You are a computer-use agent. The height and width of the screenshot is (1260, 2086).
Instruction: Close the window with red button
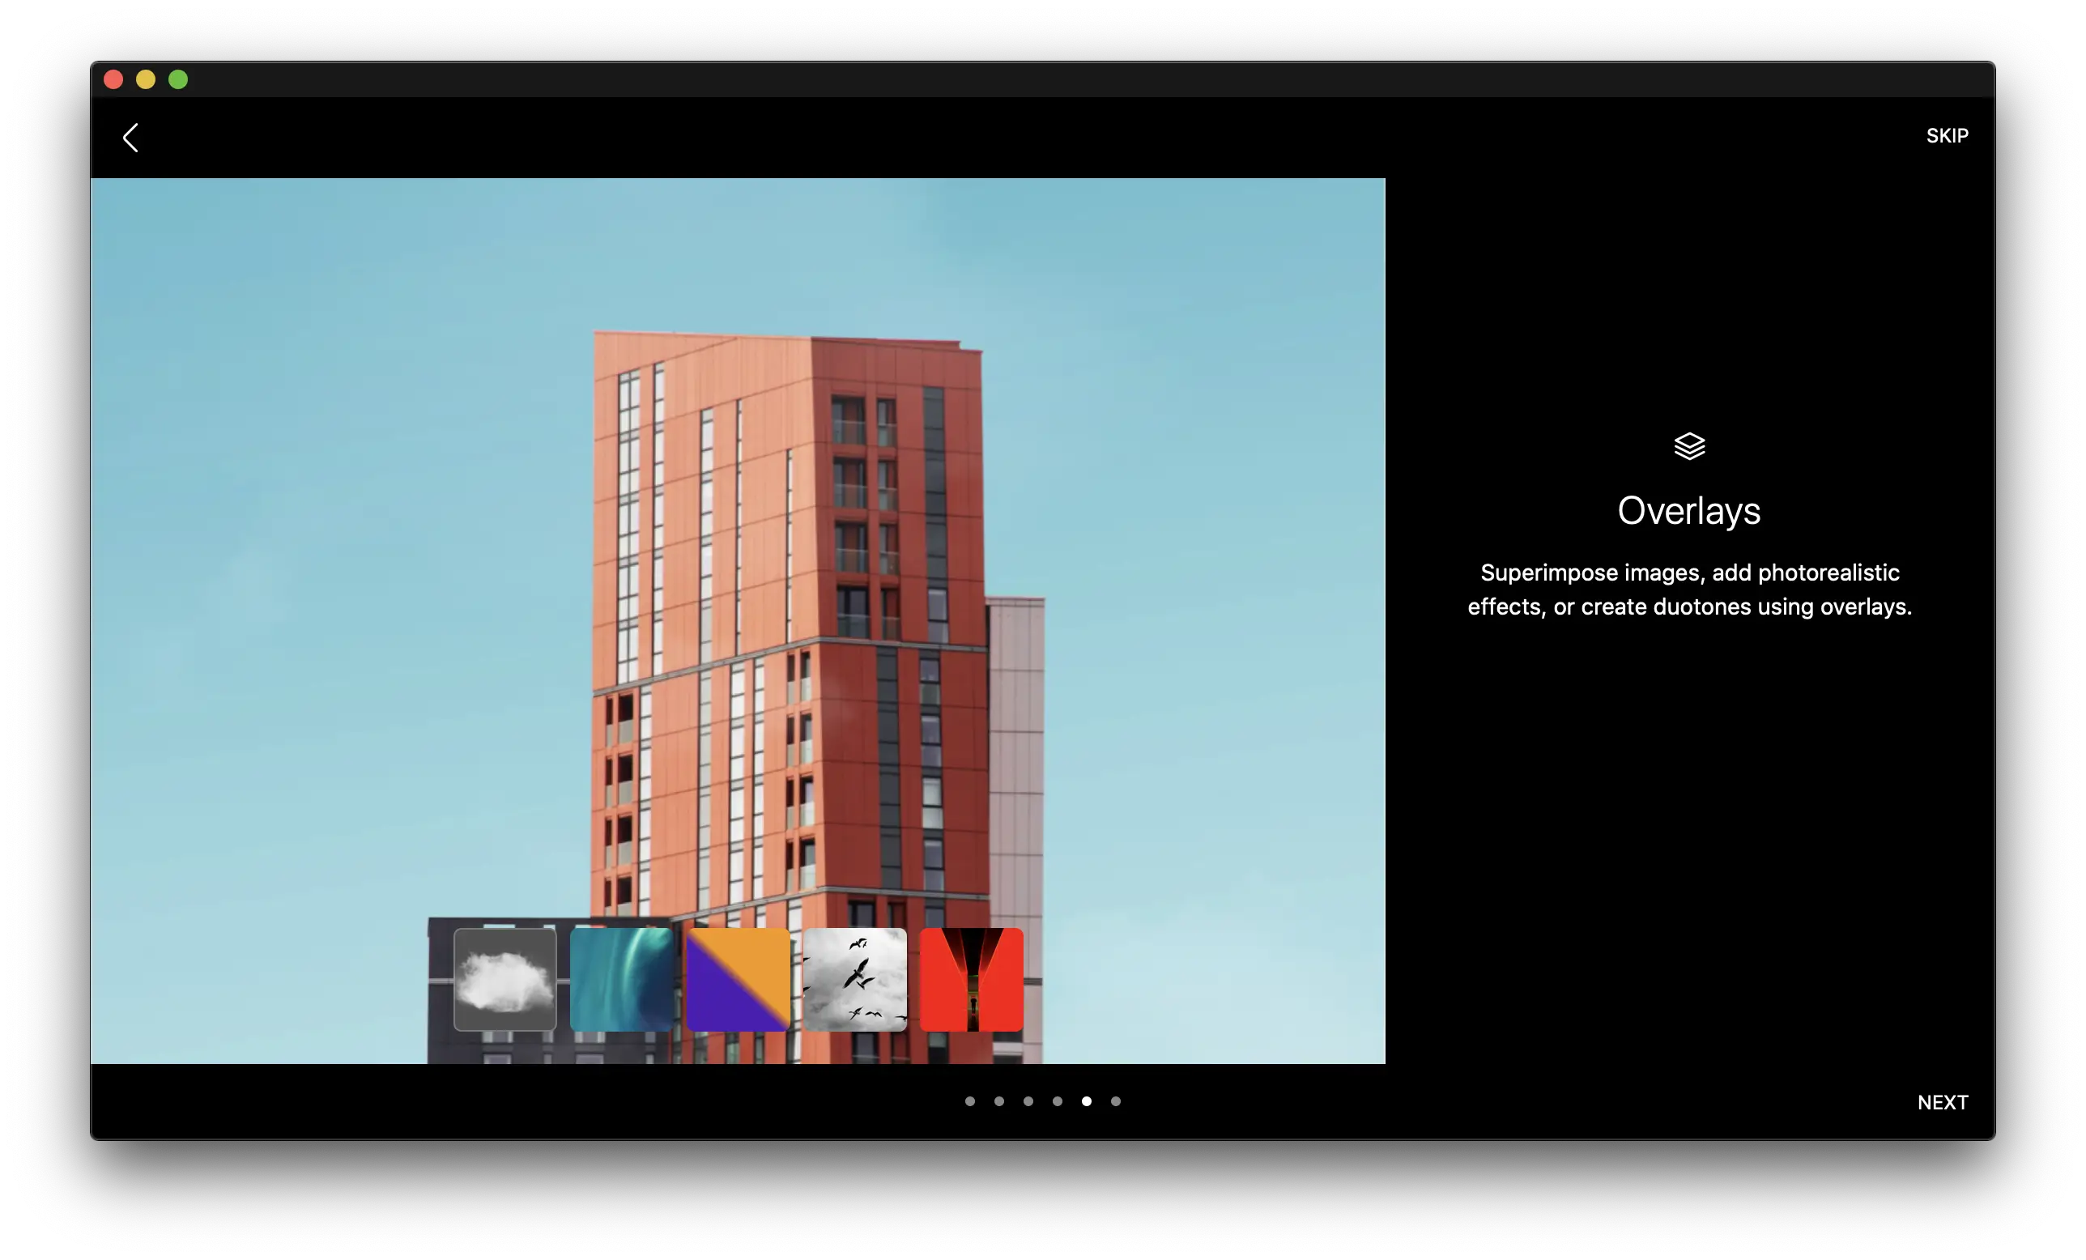(x=113, y=79)
